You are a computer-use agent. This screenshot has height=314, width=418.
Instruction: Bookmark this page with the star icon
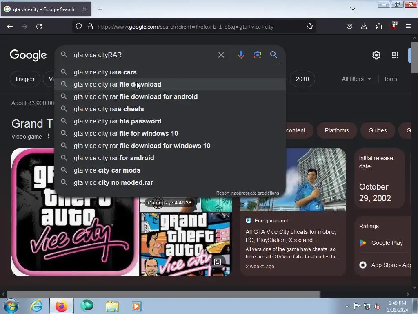click(309, 27)
